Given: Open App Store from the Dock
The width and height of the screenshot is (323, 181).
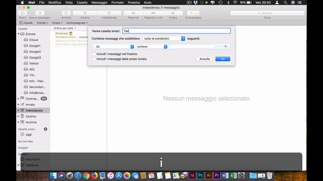Looking at the screenshot, I should tap(119, 175).
